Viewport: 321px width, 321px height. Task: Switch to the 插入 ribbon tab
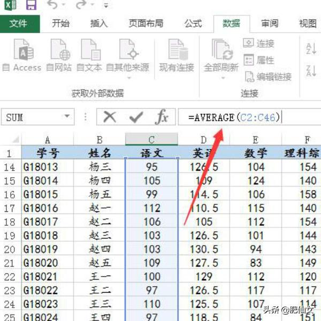(x=99, y=24)
